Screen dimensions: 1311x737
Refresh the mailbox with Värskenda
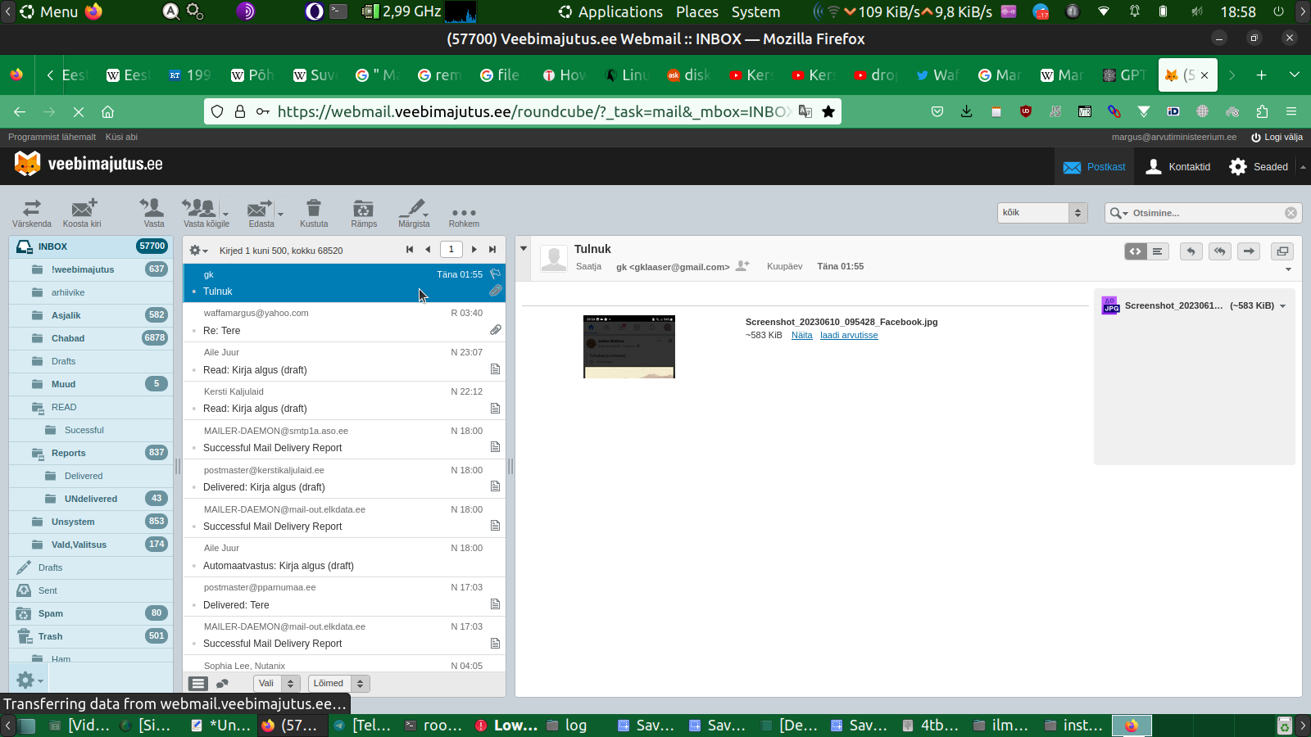tap(32, 213)
